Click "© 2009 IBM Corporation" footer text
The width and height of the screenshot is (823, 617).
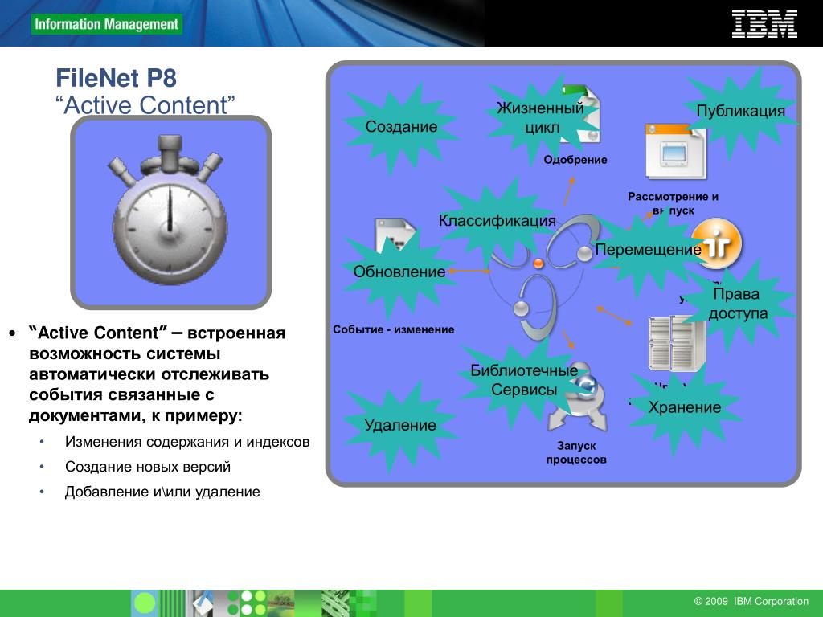tap(751, 601)
